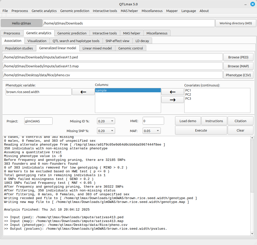Open the Genetic analytics menu
The height and width of the screenshot is (245, 257).
44,11
